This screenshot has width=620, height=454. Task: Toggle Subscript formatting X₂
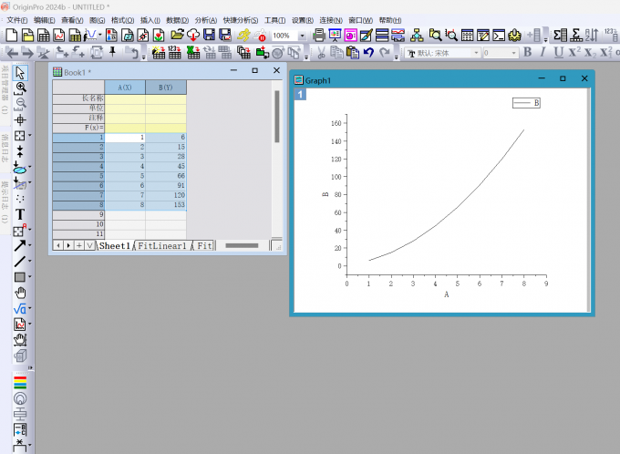click(x=590, y=52)
